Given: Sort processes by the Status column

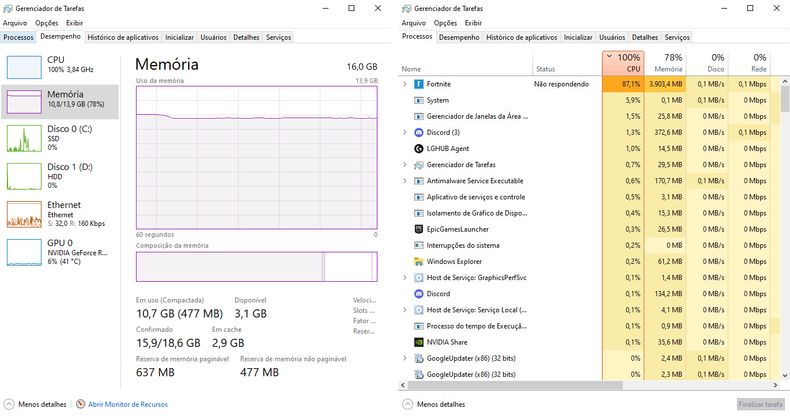Looking at the screenshot, I should click(567, 63).
